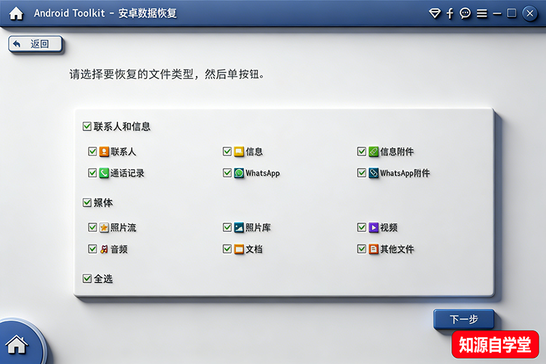The width and height of the screenshot is (546, 364).
Task: Click the WhatsApp app icon
Action: click(x=239, y=173)
